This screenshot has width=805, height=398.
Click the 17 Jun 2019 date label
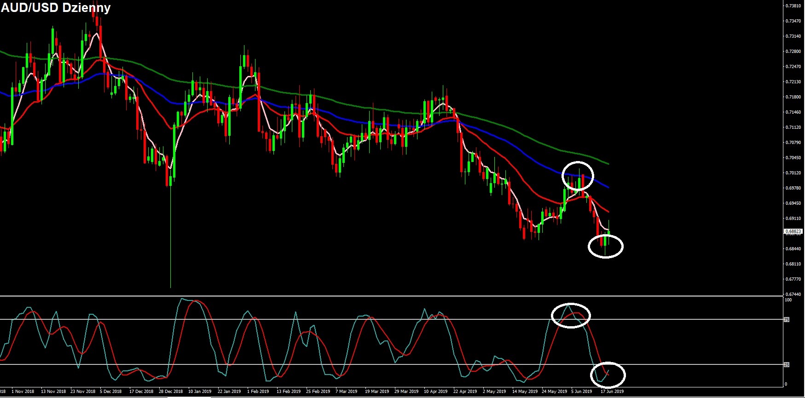(612, 392)
